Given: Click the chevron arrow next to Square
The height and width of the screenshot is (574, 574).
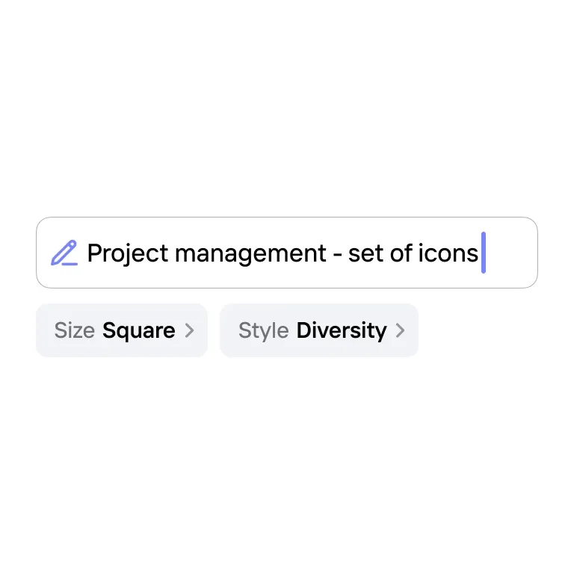Looking at the screenshot, I should [189, 330].
